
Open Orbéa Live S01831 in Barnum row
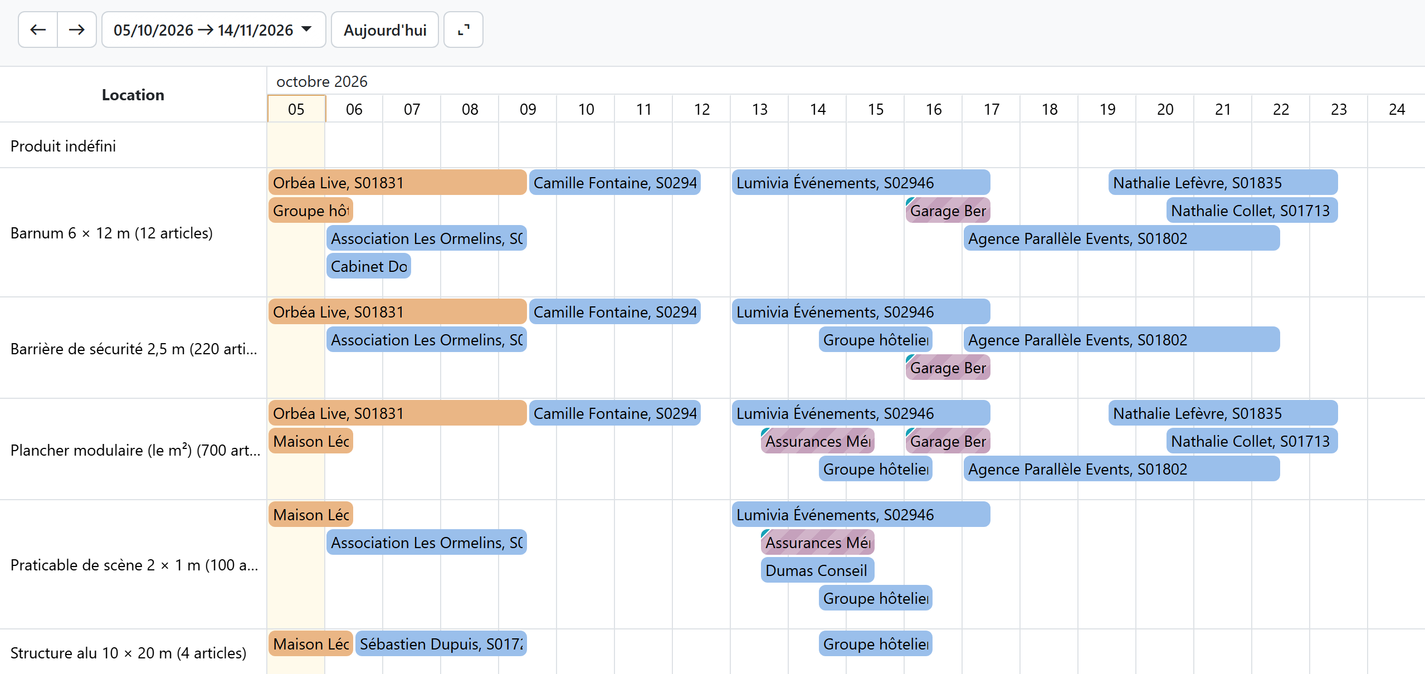click(x=397, y=182)
